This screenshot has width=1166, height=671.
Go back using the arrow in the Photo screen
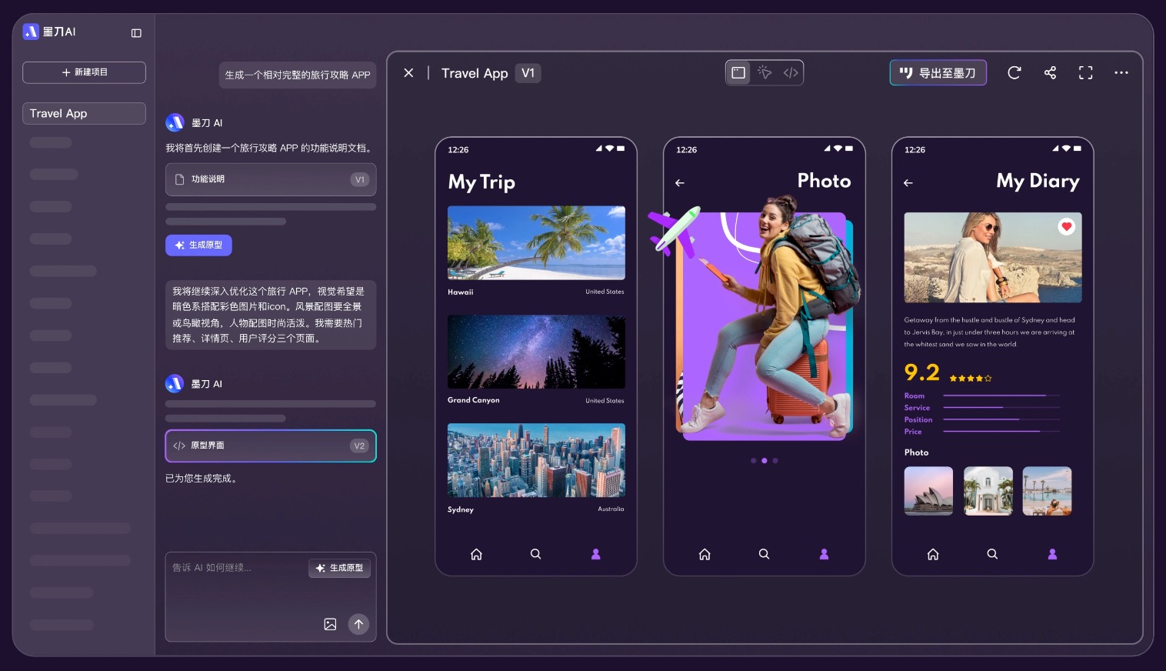pos(680,183)
